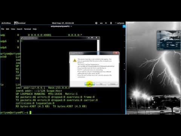181x136 pixels.
Task: Click the No button in security alert
Action: (x=101, y=84)
